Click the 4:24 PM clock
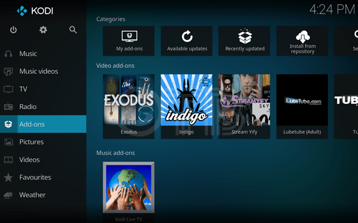358x223 pixels. [332, 10]
